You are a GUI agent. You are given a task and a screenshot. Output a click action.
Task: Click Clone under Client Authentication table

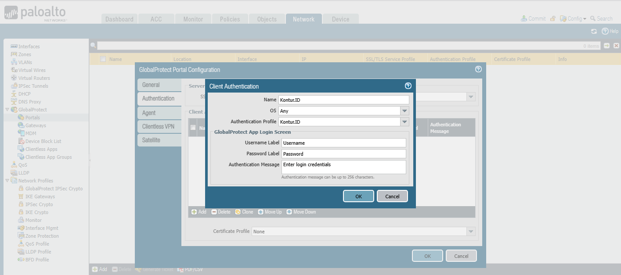244,212
